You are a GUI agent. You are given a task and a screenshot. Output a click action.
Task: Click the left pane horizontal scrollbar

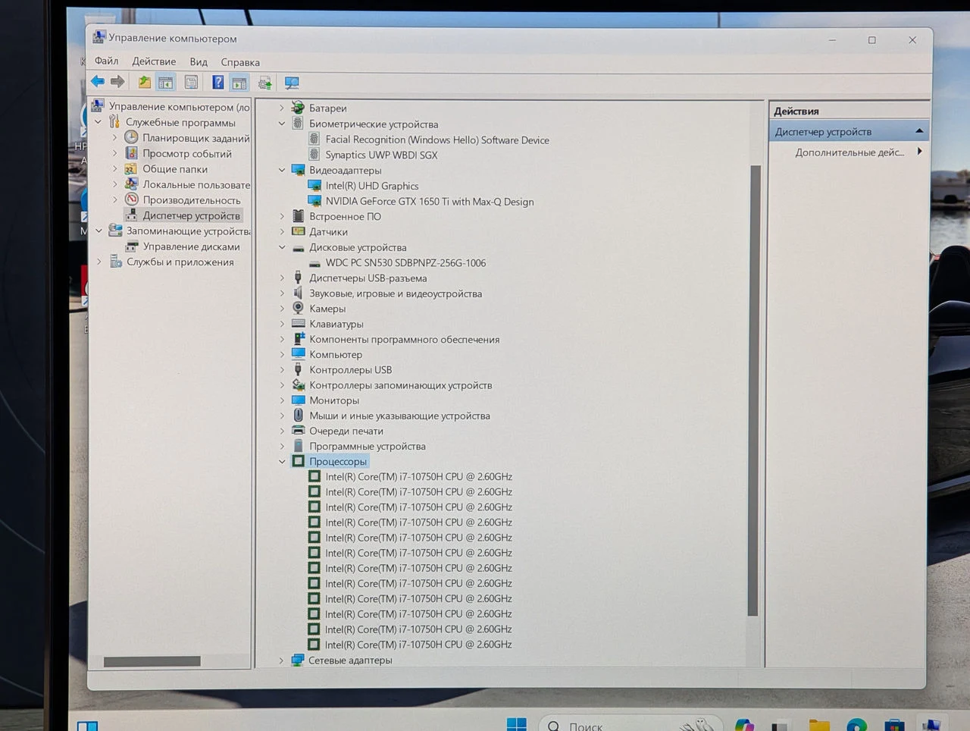tap(152, 661)
